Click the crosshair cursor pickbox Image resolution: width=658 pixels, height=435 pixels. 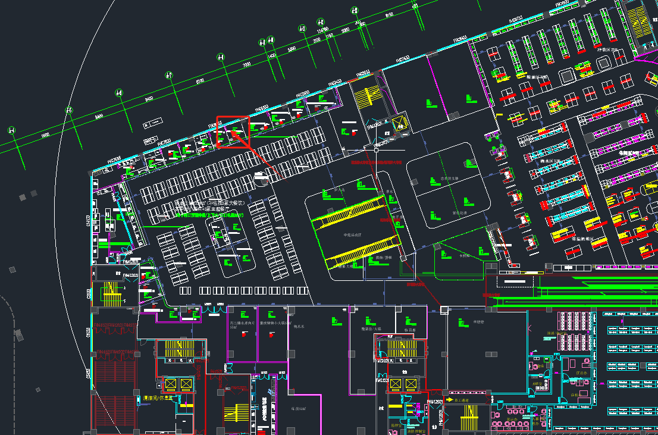click(x=376, y=149)
